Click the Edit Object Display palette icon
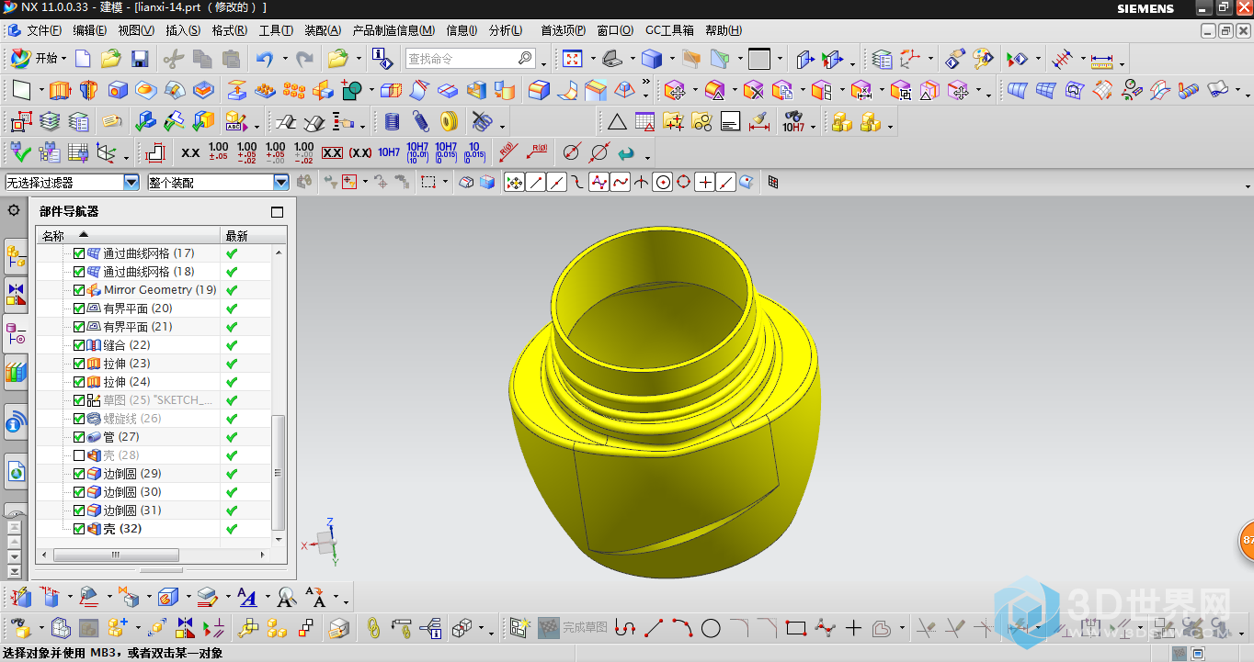 pyautogui.click(x=983, y=60)
